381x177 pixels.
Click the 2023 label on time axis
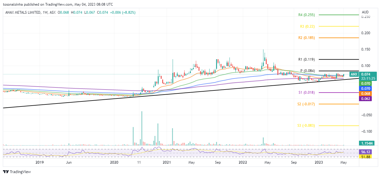pos(319,162)
